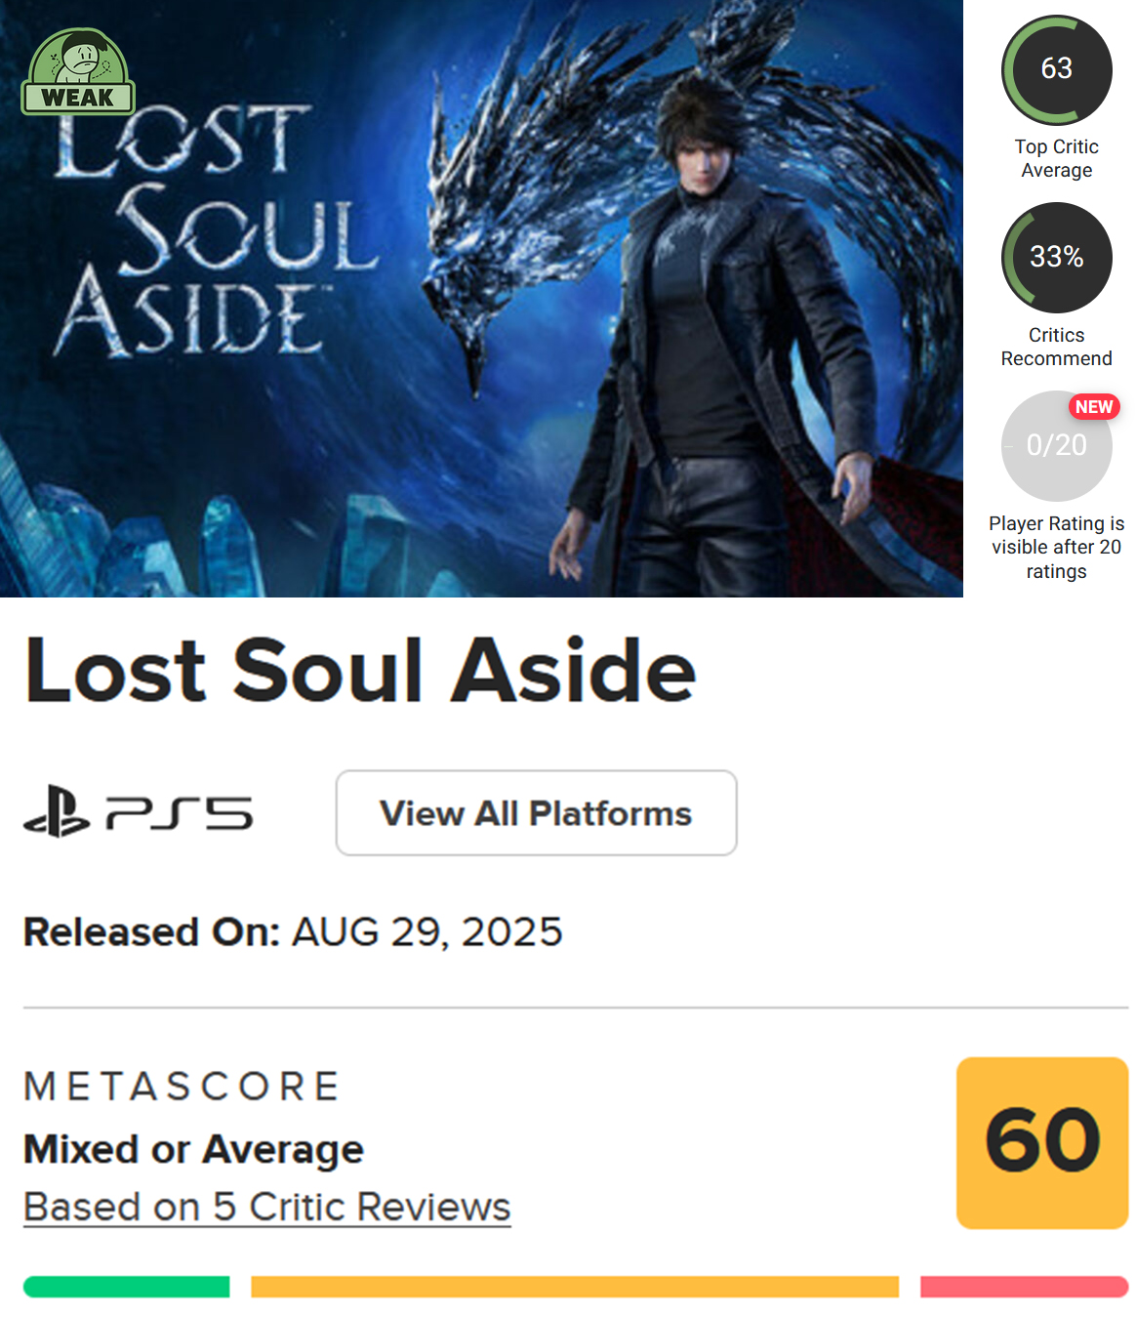Click the Mixed or Average label
This screenshot has height=1318, width=1136.
point(193,1149)
